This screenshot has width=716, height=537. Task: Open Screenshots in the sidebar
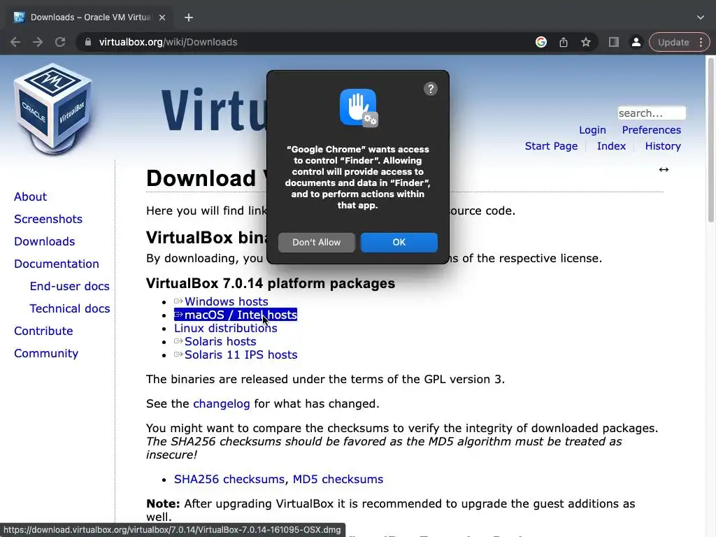tap(48, 219)
